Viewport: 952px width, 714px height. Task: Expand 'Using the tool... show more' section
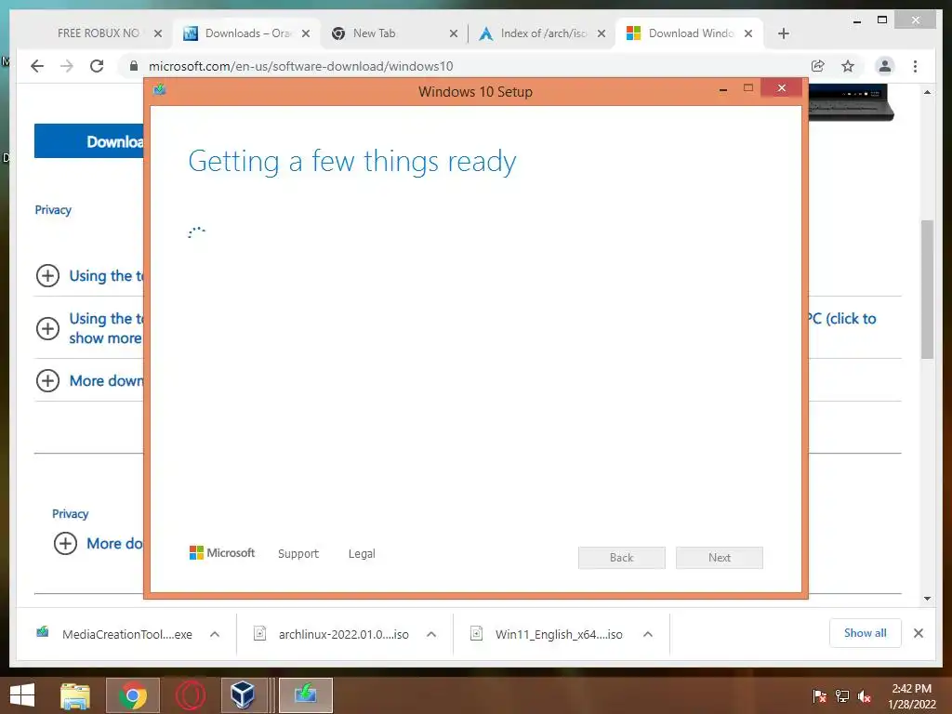(48, 328)
